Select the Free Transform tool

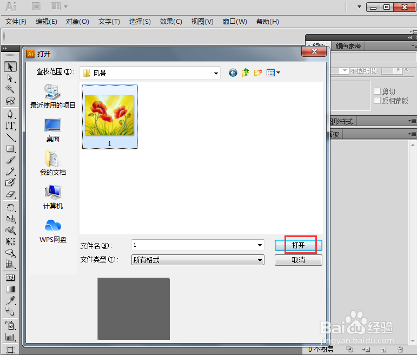pyautogui.click(x=10, y=241)
